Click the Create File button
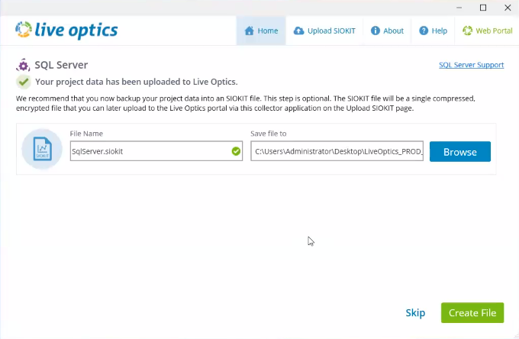The width and height of the screenshot is (519, 339). point(472,312)
